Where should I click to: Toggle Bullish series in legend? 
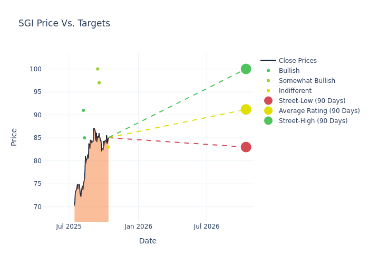point(289,71)
